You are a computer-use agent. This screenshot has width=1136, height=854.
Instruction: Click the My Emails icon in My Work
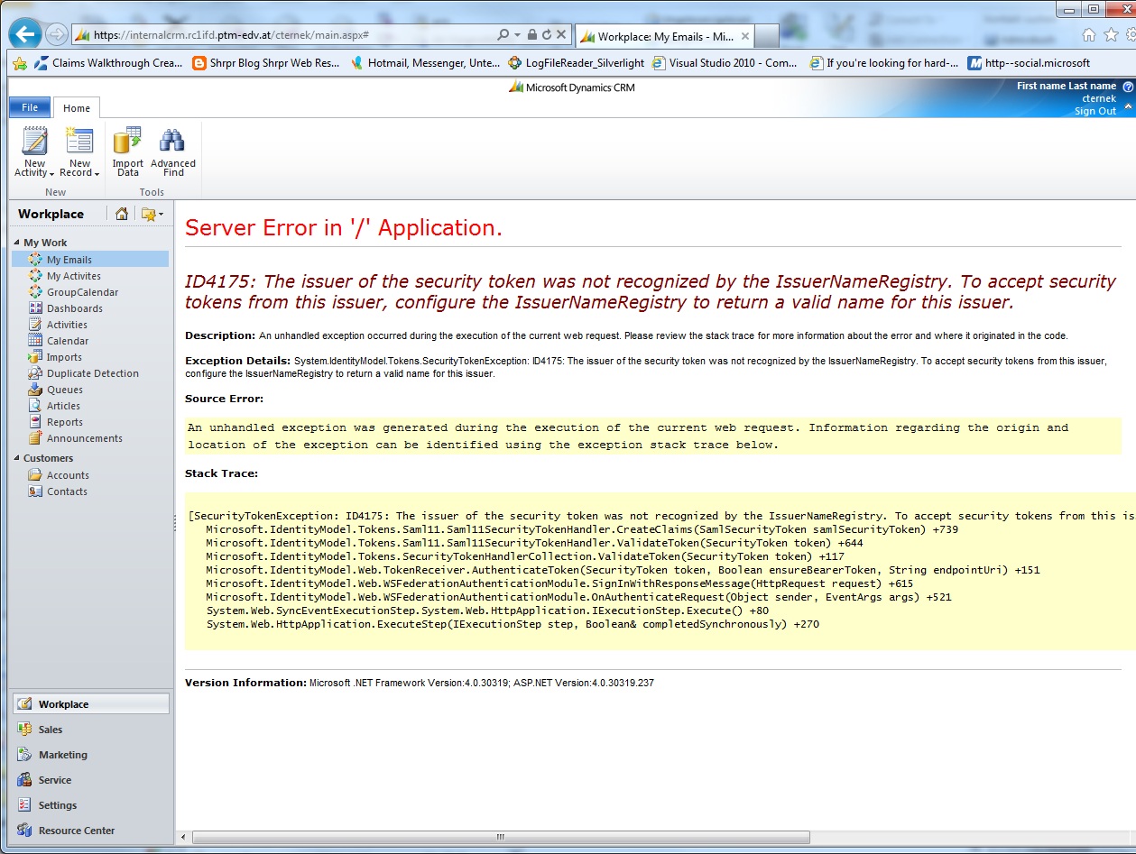[35, 260]
